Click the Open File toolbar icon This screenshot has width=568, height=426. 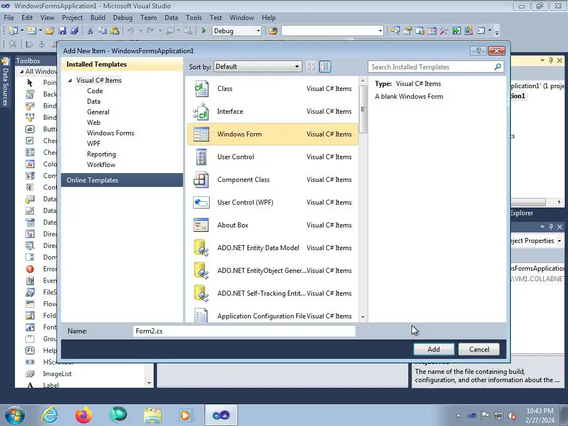tap(50, 31)
